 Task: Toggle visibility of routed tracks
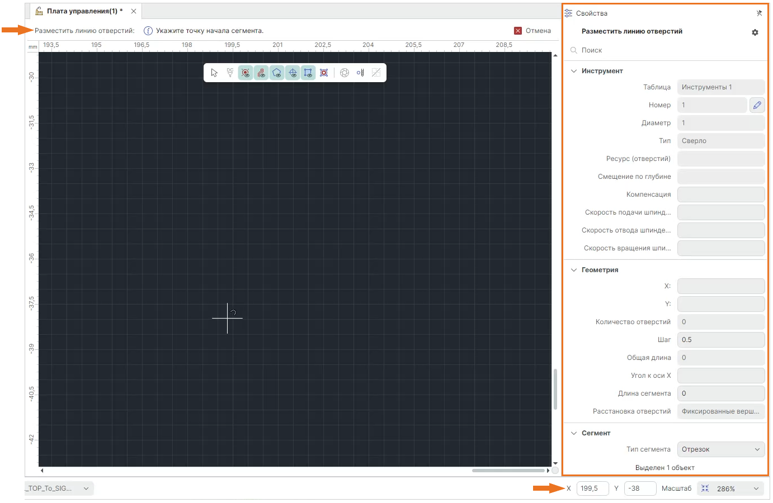tap(261, 73)
